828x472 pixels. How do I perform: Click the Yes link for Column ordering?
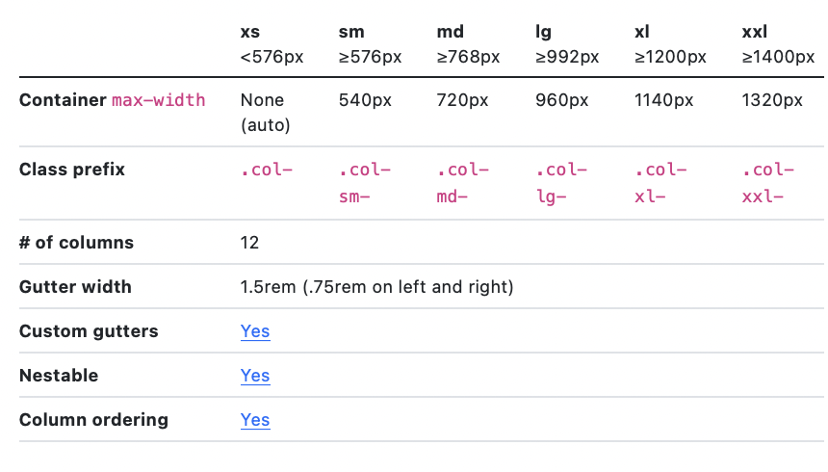[x=255, y=420]
